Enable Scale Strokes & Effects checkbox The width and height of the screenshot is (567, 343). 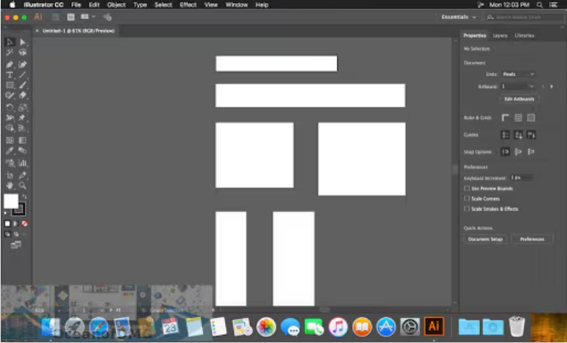(467, 209)
